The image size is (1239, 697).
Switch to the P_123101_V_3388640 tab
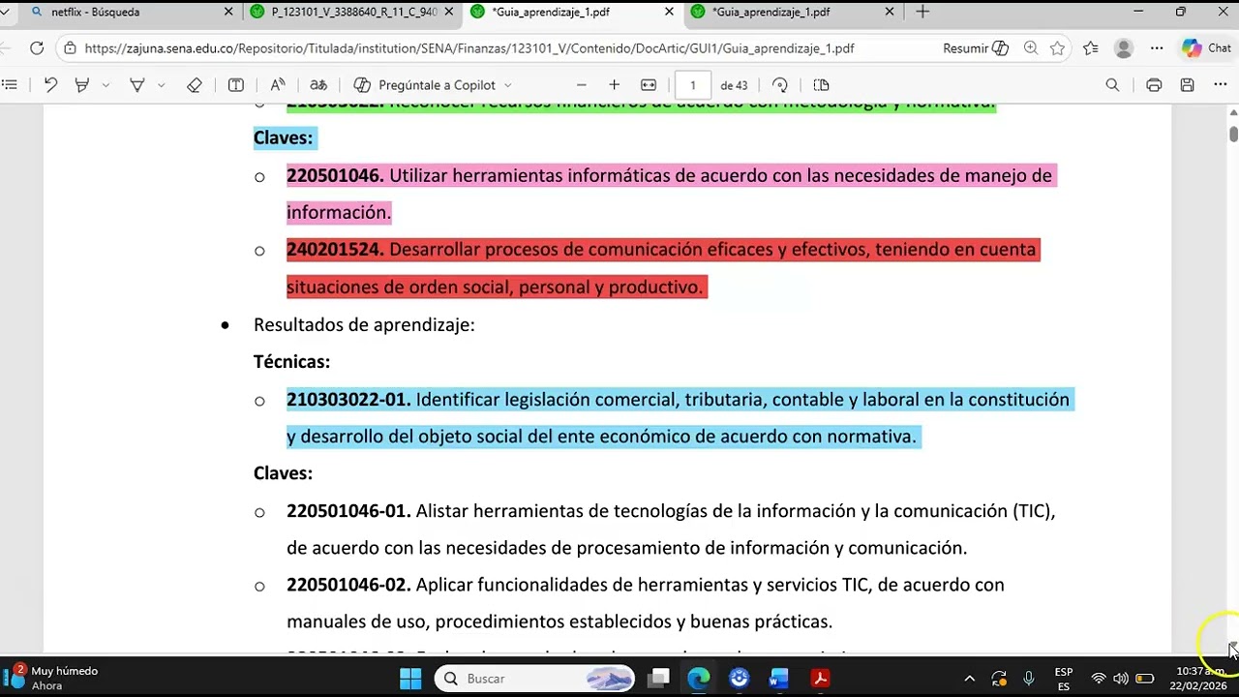tap(351, 13)
